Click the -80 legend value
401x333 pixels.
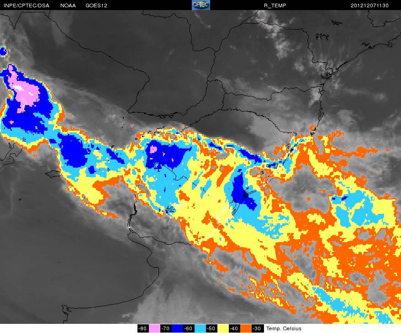[x=142, y=328]
